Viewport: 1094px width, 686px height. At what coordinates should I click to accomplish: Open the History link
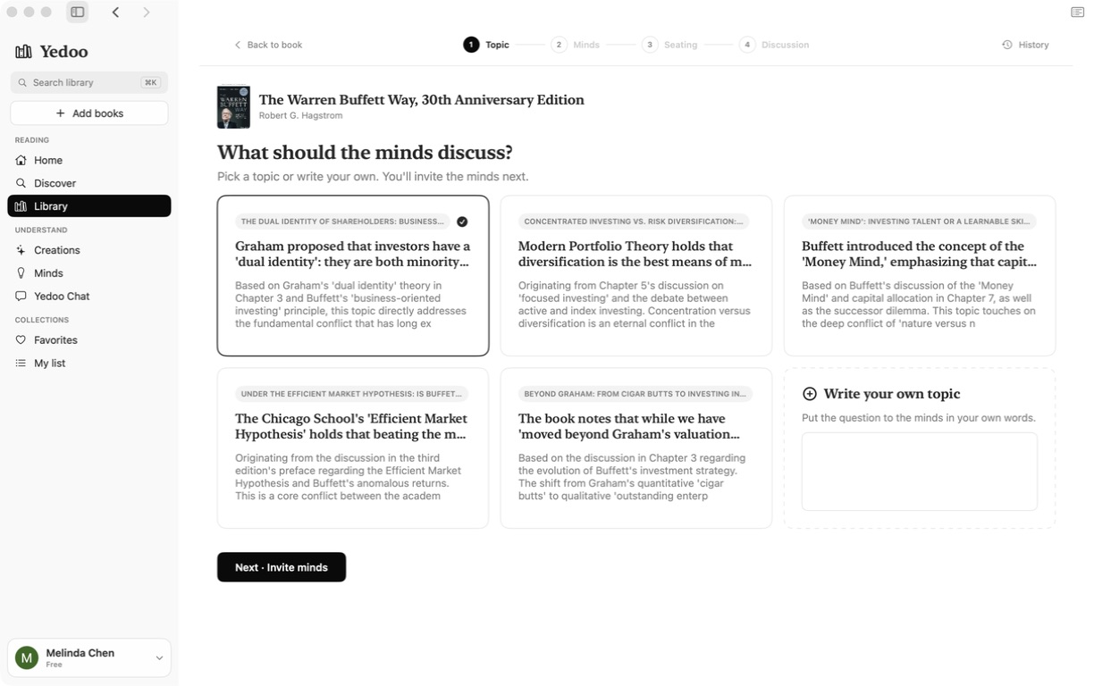(x=1026, y=45)
